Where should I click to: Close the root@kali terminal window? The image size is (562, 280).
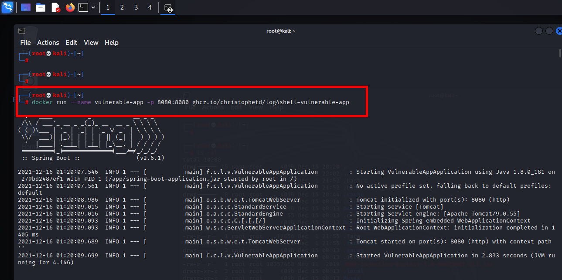tap(559, 31)
